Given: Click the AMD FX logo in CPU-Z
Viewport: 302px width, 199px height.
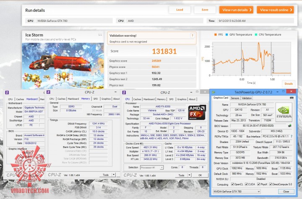Looking at the screenshot, I should pyautogui.click(x=197, y=112).
